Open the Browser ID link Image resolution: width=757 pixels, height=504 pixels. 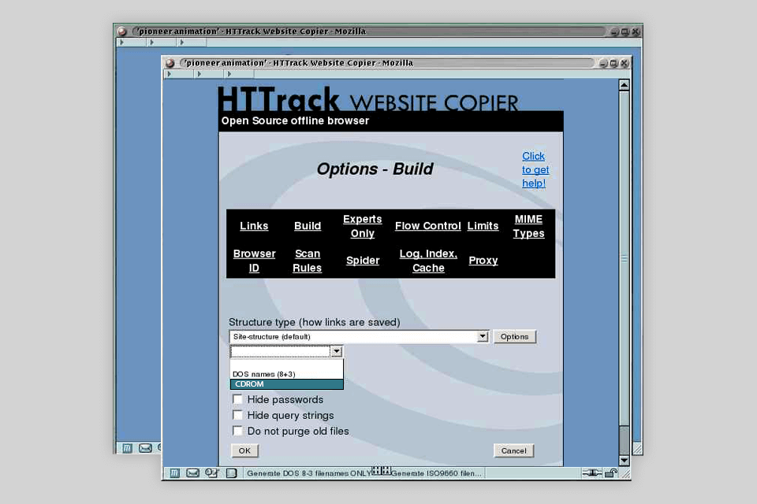click(x=254, y=261)
